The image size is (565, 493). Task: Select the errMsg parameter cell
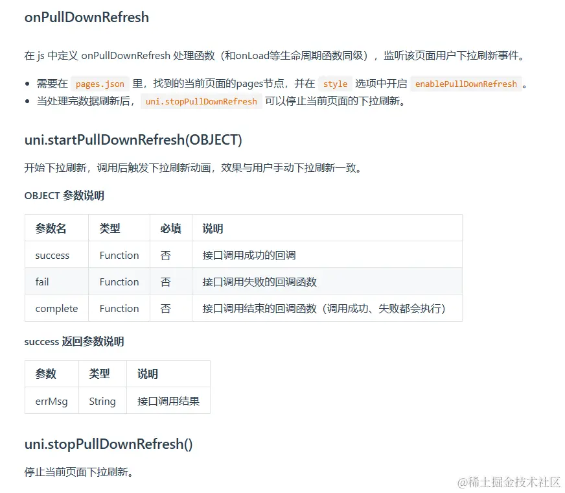click(x=52, y=401)
